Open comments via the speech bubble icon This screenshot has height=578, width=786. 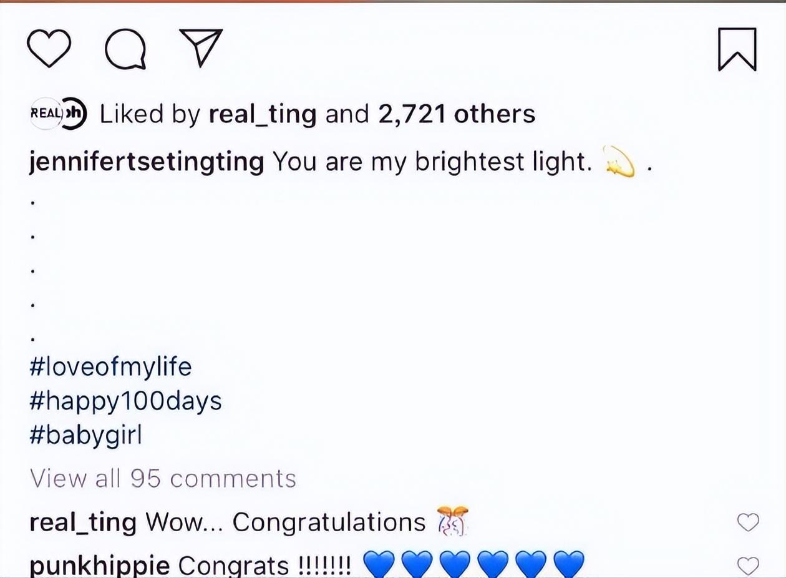click(x=125, y=49)
